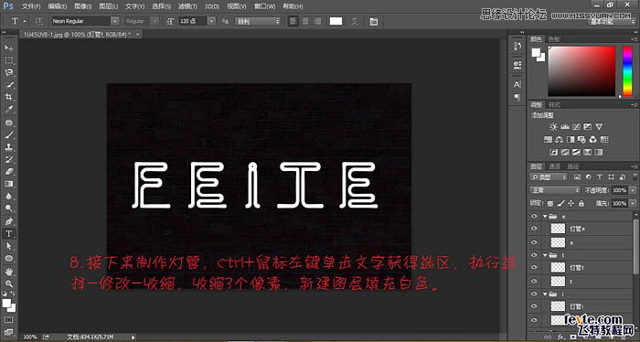Viewport: 640px width, 342px height.
Task: Add a Vibrance adjustment
Action: pyautogui.click(x=599, y=127)
